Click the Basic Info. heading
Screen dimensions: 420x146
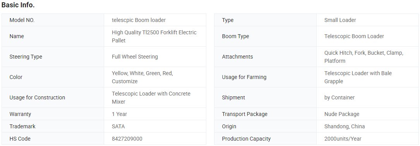click(x=18, y=5)
